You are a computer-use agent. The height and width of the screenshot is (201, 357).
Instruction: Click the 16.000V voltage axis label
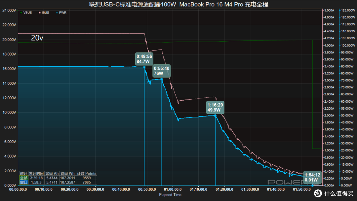pos(9,69)
